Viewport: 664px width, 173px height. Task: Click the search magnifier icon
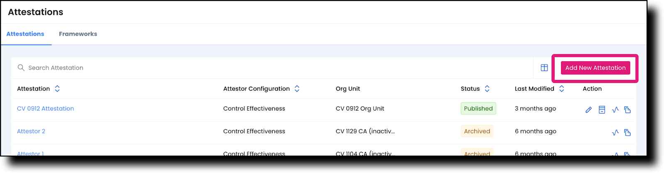click(x=21, y=67)
